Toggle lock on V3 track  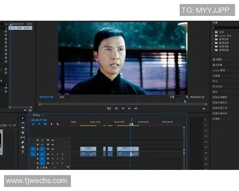point(38,140)
